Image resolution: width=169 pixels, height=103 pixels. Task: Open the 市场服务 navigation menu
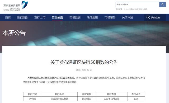point(110,17)
